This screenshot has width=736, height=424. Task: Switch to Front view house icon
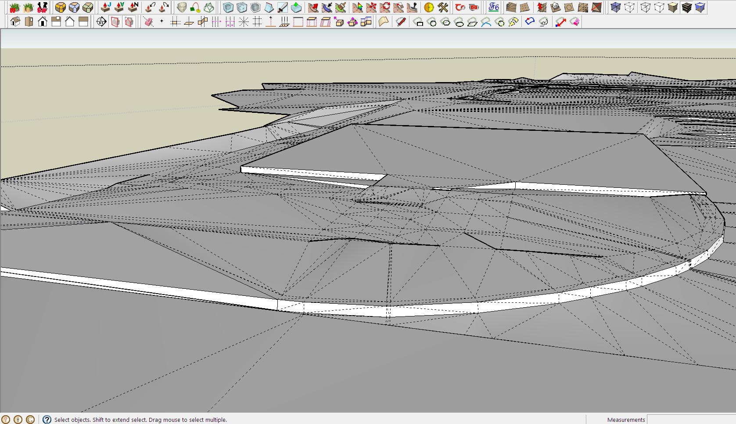pyautogui.click(x=43, y=22)
